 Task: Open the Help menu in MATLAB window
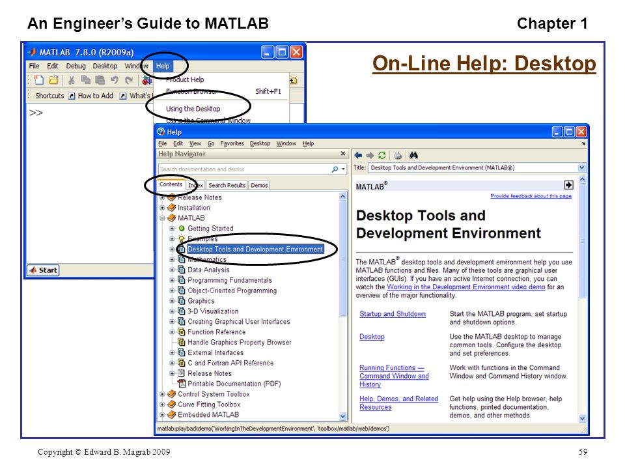tap(163, 66)
